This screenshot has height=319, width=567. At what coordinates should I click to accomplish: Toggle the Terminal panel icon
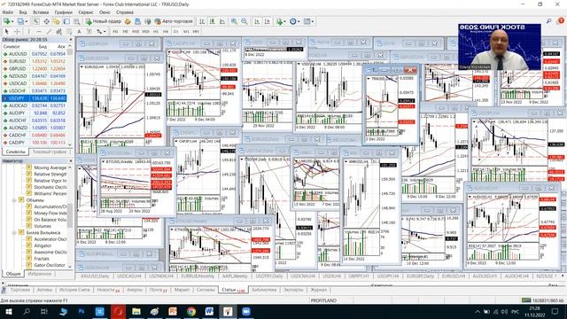click(x=66, y=21)
